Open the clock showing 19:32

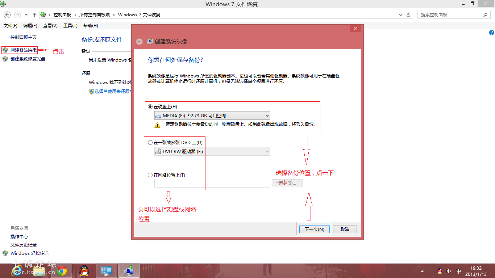coord(476,271)
